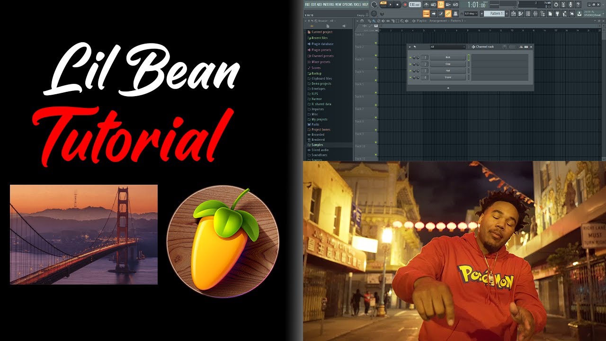
Task: Expand the Samples folder
Action: coord(317,145)
